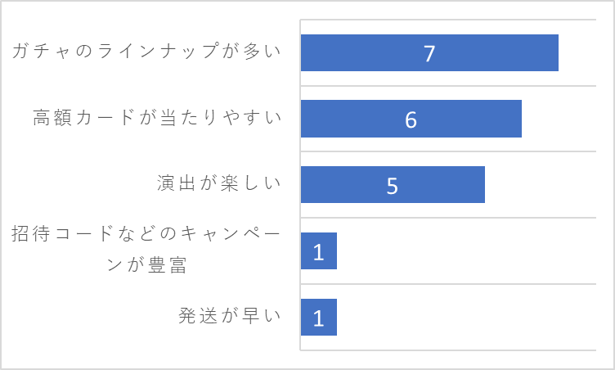Select the data label 1 in fourth bar
615x370 pixels.
pyautogui.click(x=318, y=252)
